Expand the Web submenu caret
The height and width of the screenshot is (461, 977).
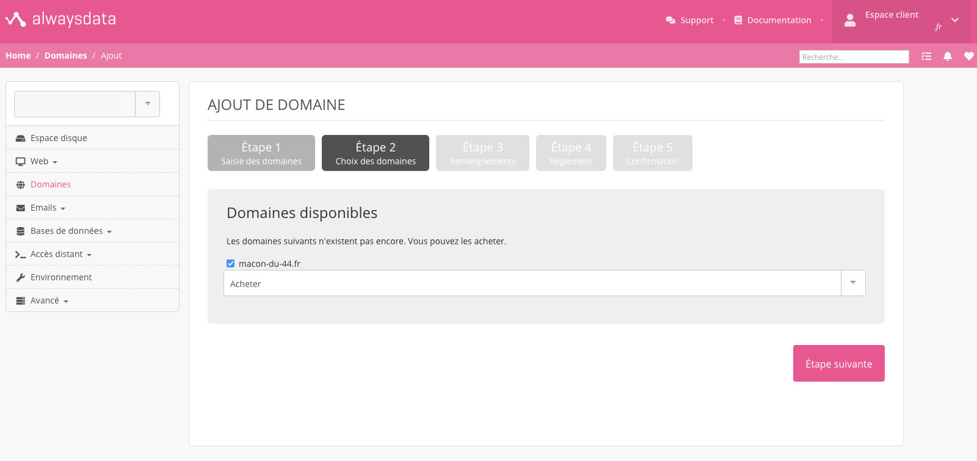click(55, 162)
